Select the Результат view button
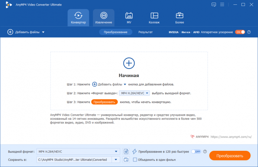 [146, 32]
